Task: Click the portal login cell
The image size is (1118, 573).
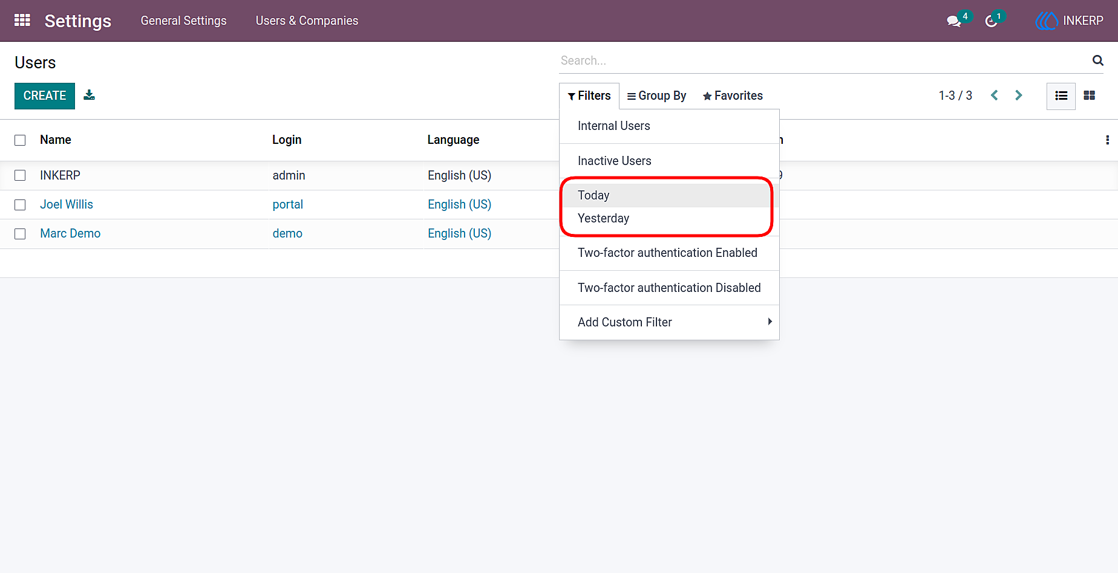Action: (x=287, y=204)
